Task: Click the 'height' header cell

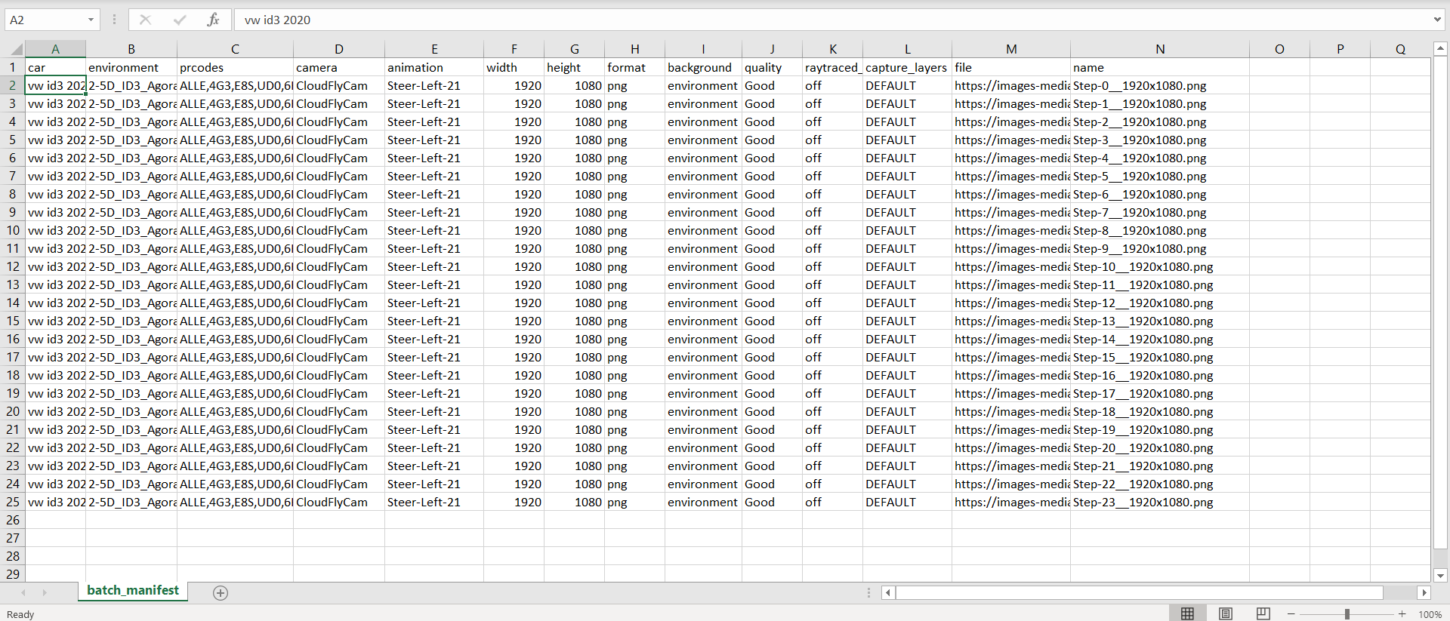Action: (574, 67)
